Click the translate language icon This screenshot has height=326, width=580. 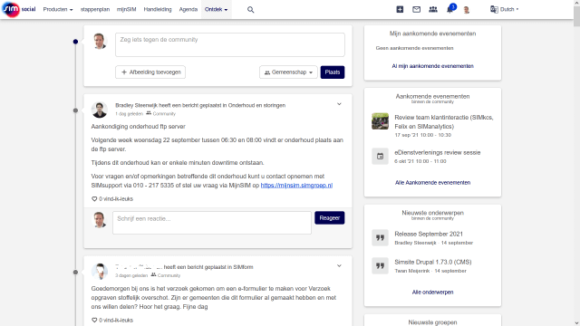click(x=494, y=9)
